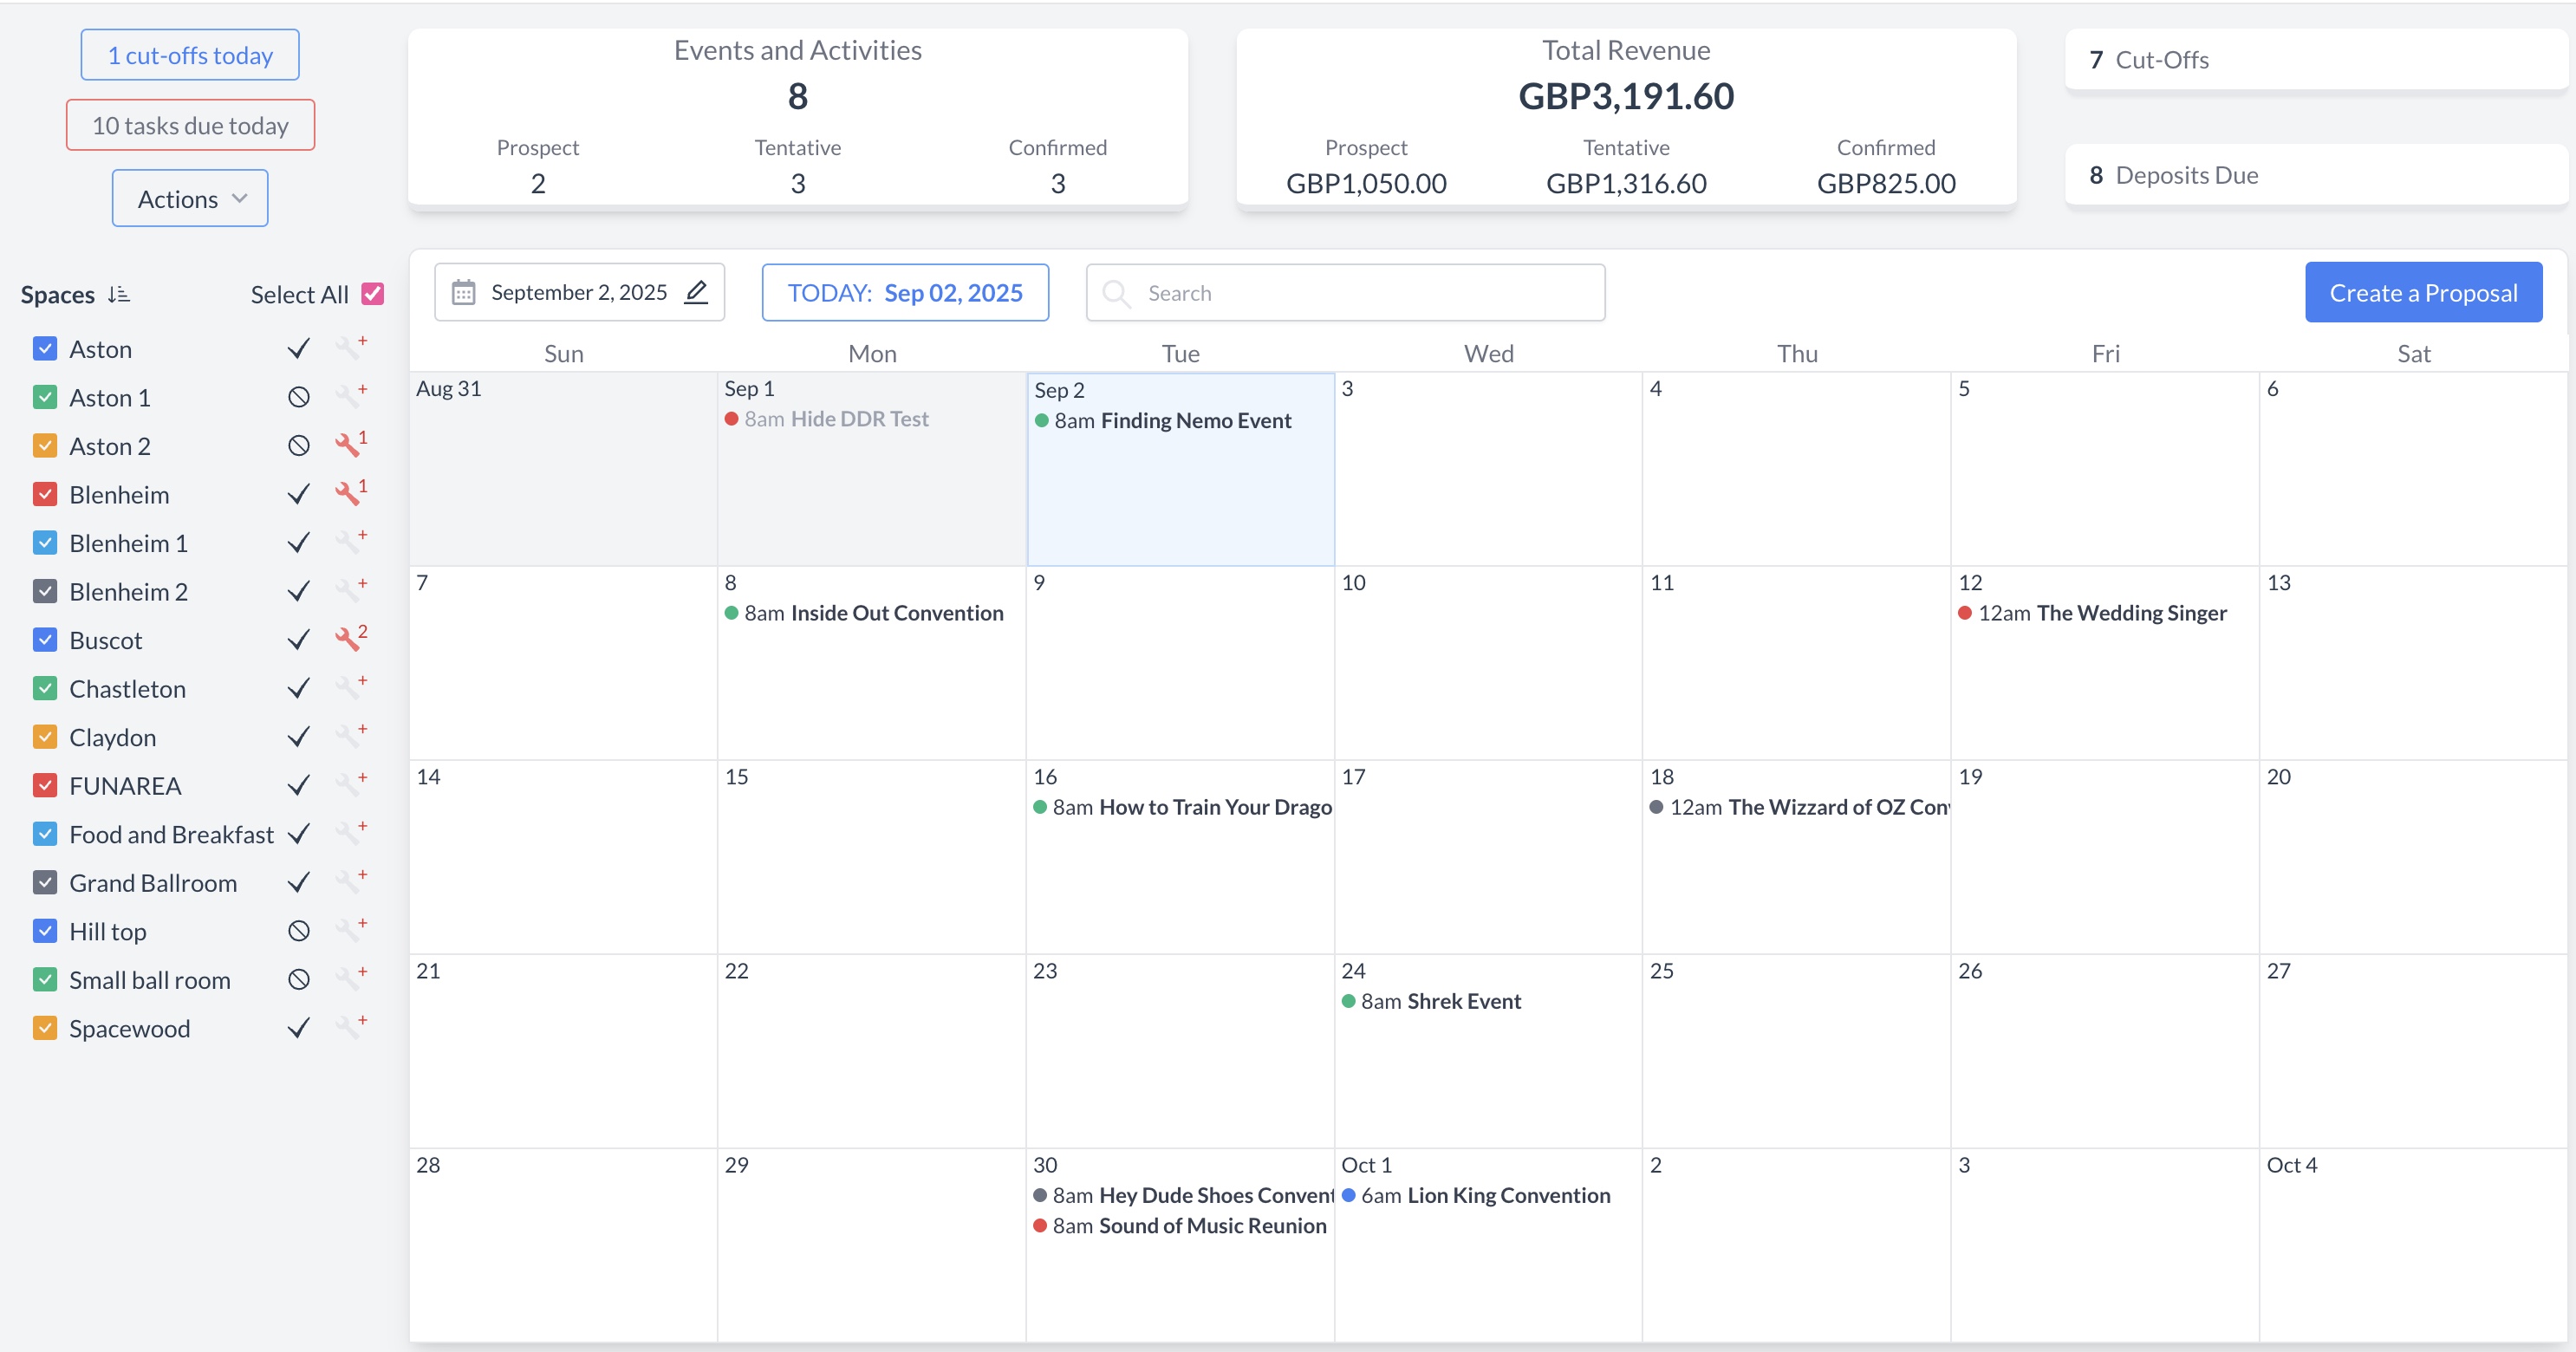This screenshot has width=2576, height=1352.
Task: Click the calendar icon in the date picker
Action: (x=463, y=292)
